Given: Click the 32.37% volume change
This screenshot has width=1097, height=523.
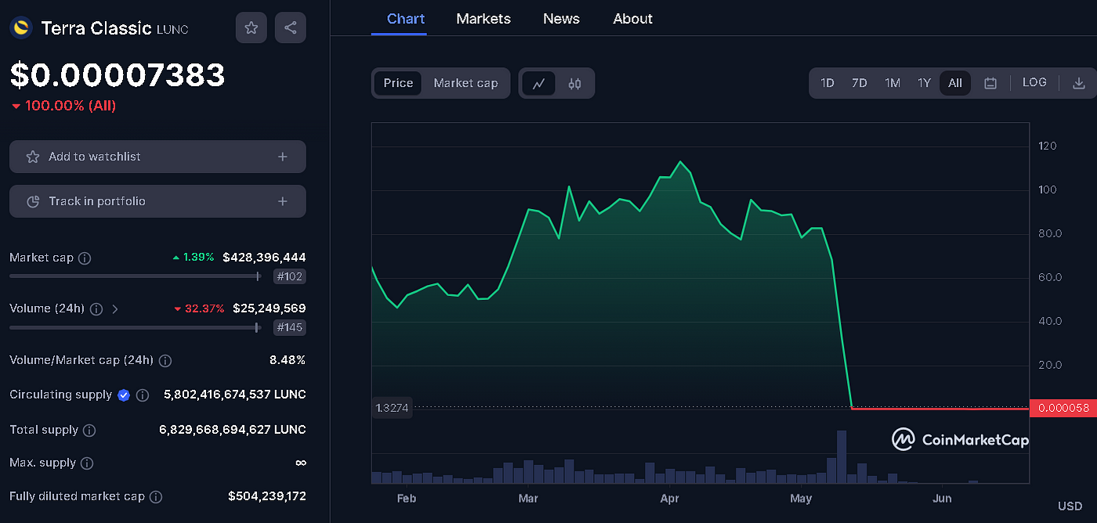Looking at the screenshot, I should 199,309.
